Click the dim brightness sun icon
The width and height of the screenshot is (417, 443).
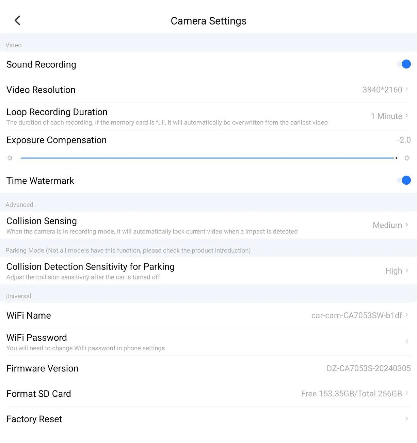(x=10, y=158)
